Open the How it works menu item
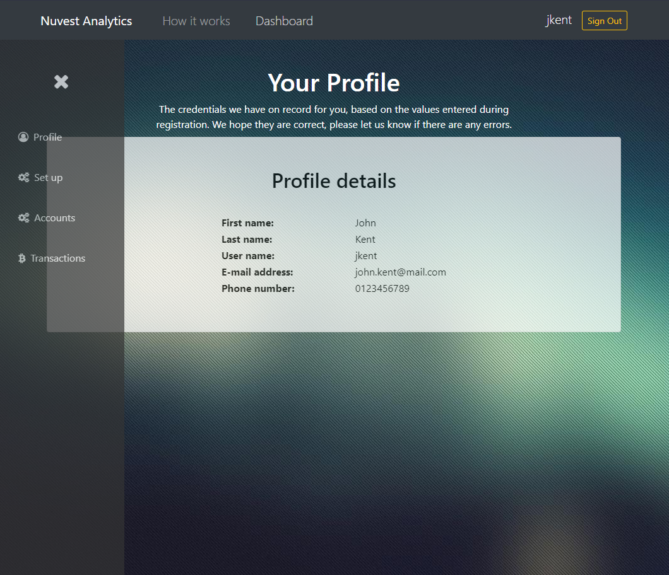This screenshot has width=669, height=575. point(196,21)
